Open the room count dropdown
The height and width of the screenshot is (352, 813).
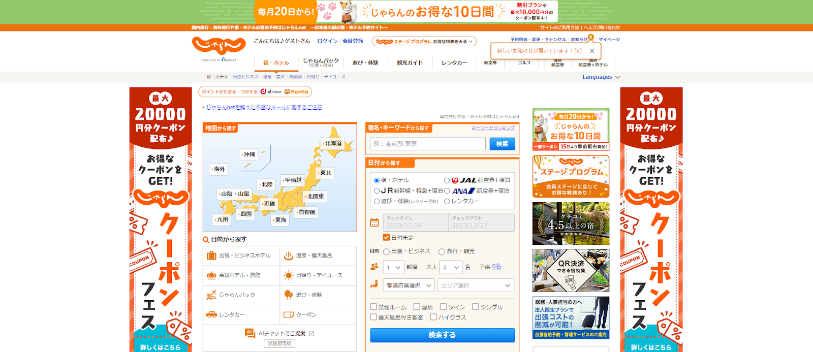394,267
